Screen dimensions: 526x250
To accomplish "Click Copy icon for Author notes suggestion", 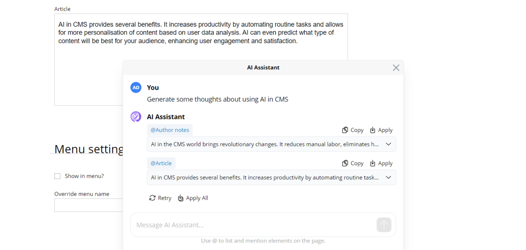I will [345, 130].
